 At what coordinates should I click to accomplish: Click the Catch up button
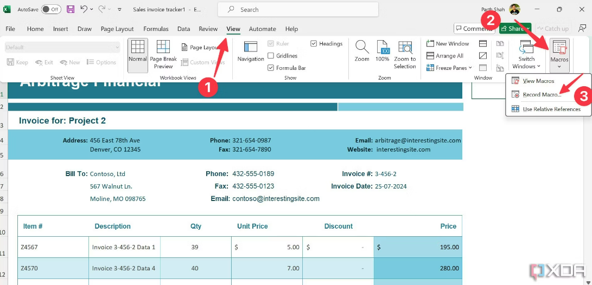point(553,29)
